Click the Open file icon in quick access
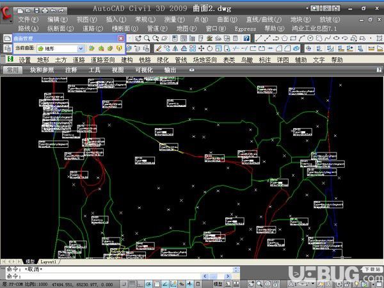 click(x=28, y=10)
